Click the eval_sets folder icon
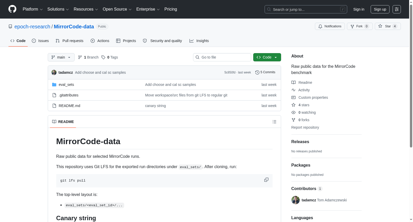Viewport: 413px width, 222px height. [54, 85]
